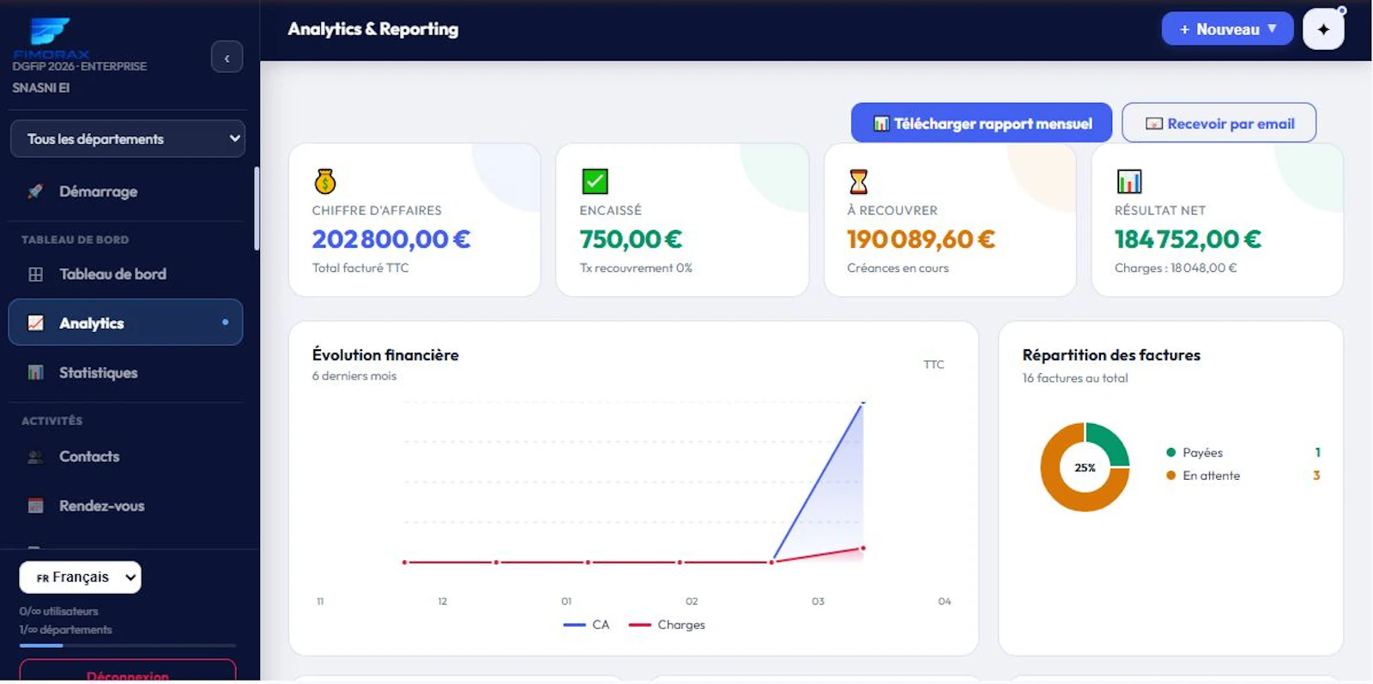Click the Fimorax logo icon
Screen dimensions: 1373x684
coord(50,32)
